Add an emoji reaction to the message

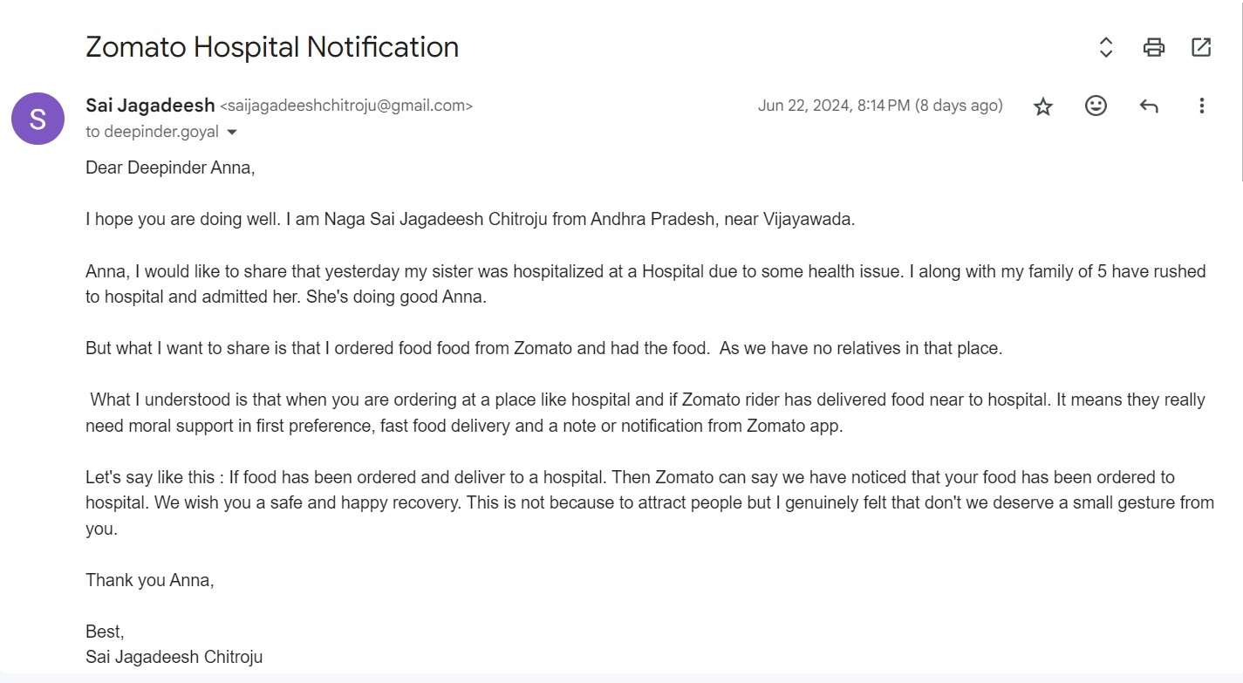[x=1096, y=106]
